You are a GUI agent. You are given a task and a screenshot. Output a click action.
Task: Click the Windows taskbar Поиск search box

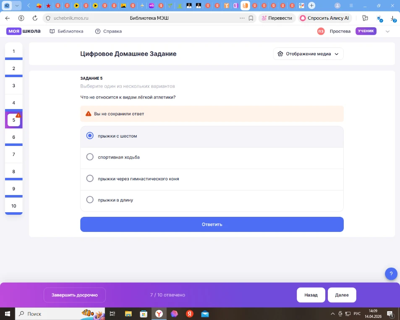(x=61, y=314)
